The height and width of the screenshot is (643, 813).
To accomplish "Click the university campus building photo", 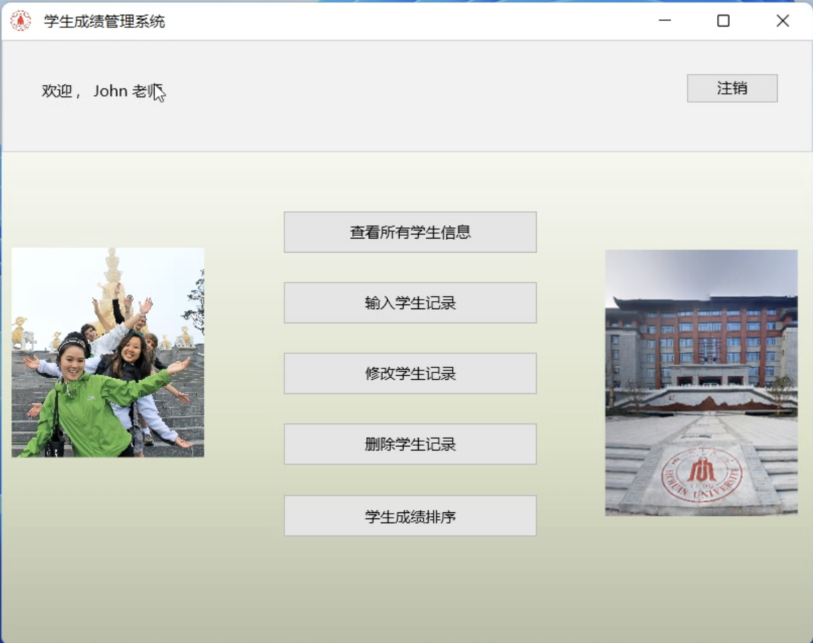I will [x=701, y=382].
